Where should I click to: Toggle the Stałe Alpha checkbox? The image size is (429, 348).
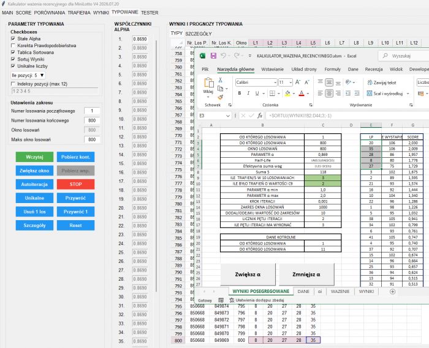pyautogui.click(x=13, y=39)
